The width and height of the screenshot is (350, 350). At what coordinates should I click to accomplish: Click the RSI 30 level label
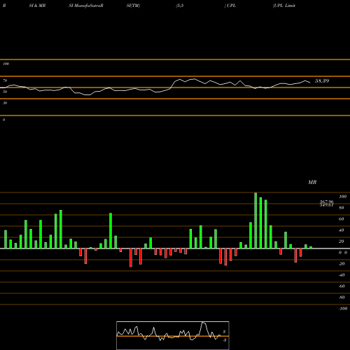pyautogui.click(x=5, y=103)
